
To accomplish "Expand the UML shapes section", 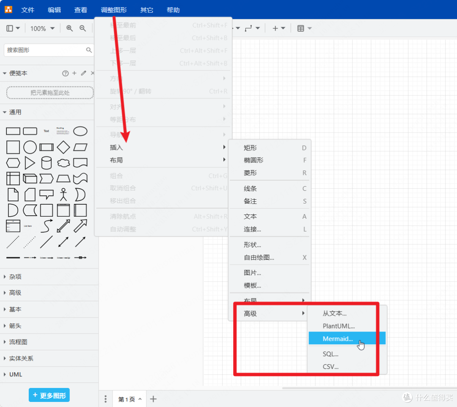I will tap(49, 374).
